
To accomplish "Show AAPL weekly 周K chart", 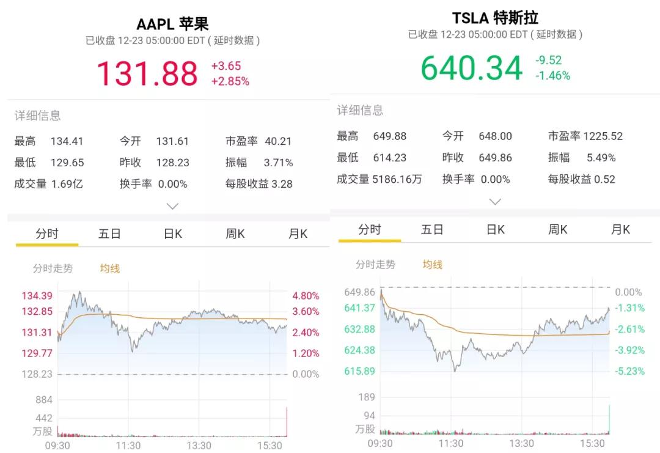I will point(235,234).
